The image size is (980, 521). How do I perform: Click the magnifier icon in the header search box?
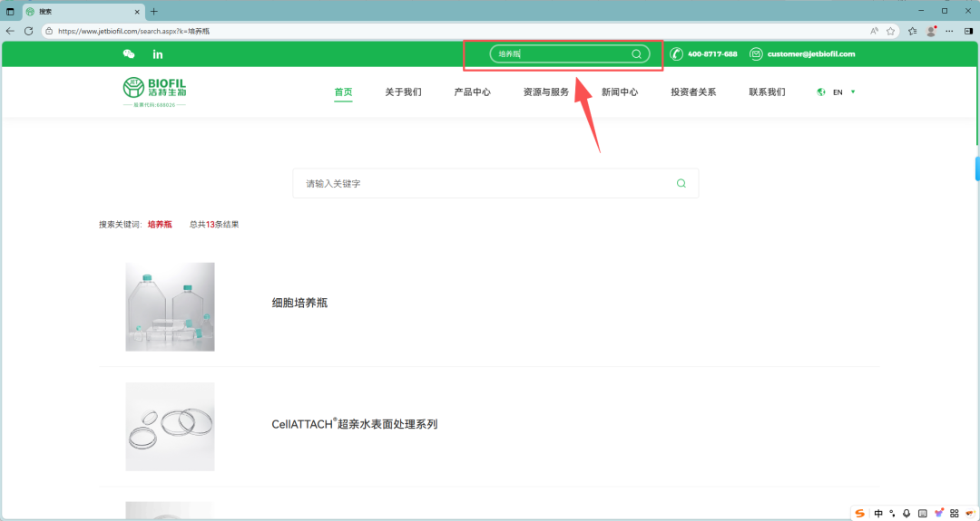coord(636,54)
